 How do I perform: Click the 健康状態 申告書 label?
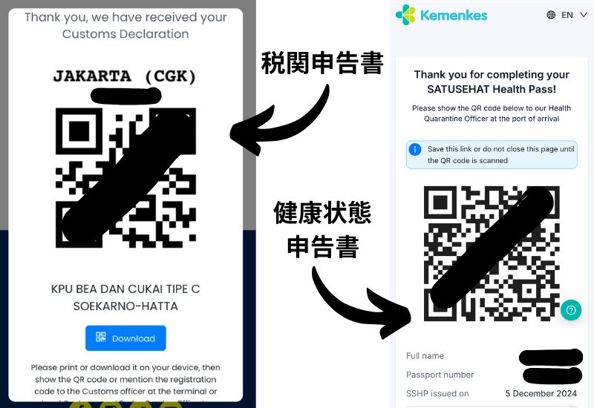coord(322,229)
